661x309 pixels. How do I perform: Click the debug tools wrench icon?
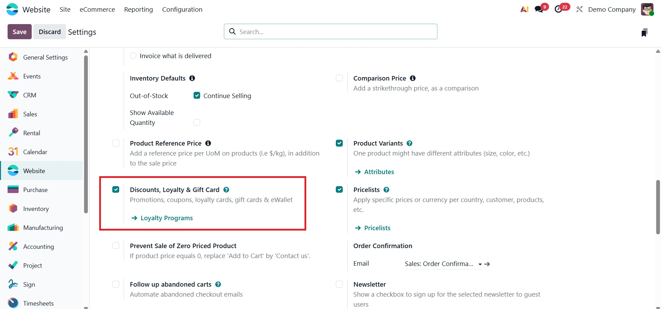coord(579,9)
